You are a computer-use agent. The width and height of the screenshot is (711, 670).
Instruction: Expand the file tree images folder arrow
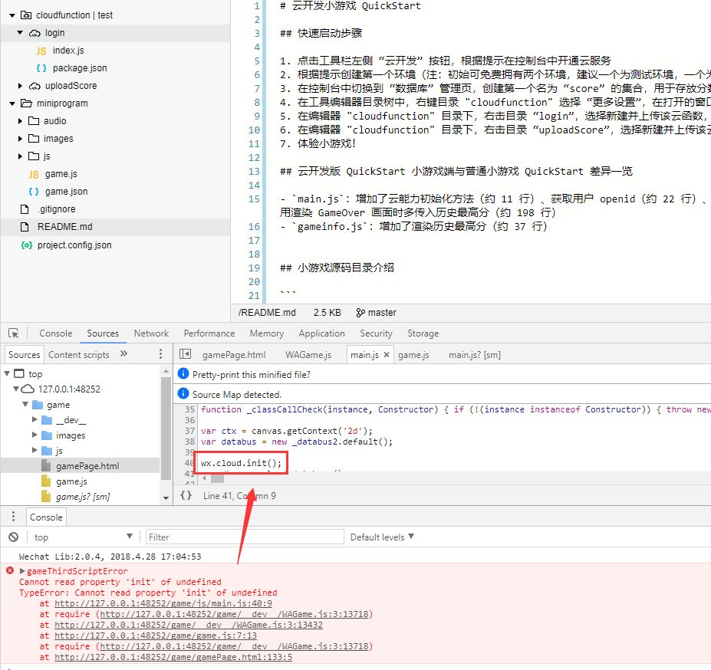(20, 139)
